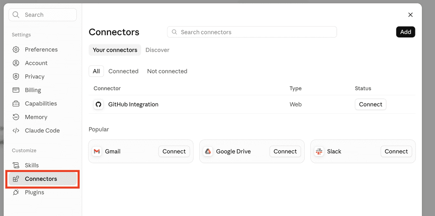
Task: Connect the GitHub Integration
Action: coord(371,105)
